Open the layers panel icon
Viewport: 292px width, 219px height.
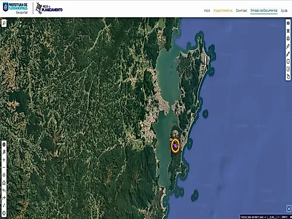pos(288,23)
